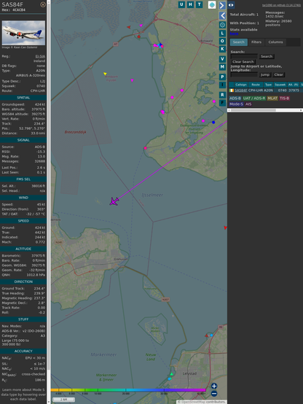Click the yellow aircraft marker near Windpark

pyautogui.click(x=105, y=74)
